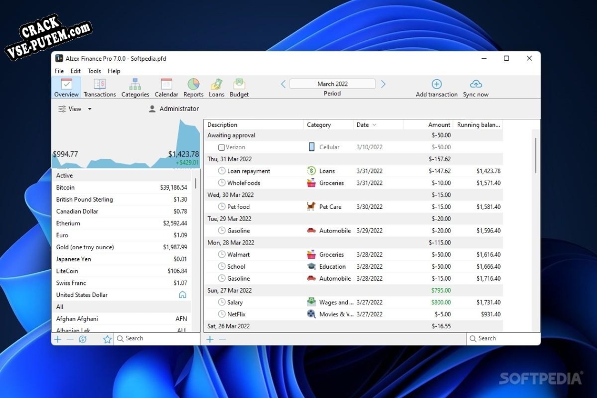Open the Categories toolbar icon
Viewport: 597px width, 398px height.
tap(135, 84)
